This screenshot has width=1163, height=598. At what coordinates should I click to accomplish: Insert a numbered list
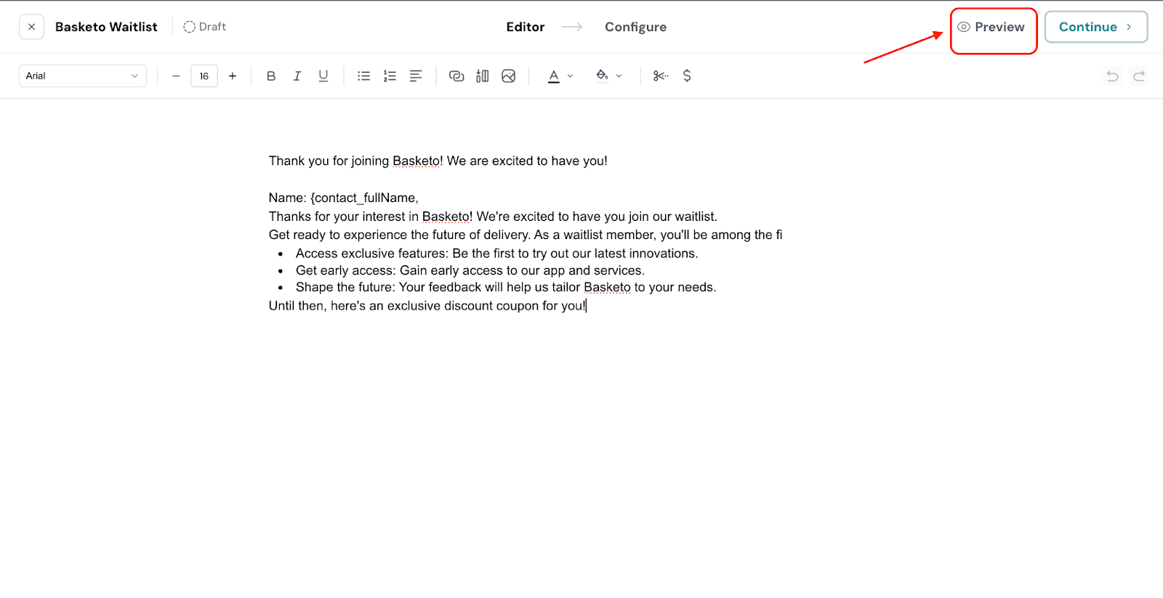click(390, 76)
